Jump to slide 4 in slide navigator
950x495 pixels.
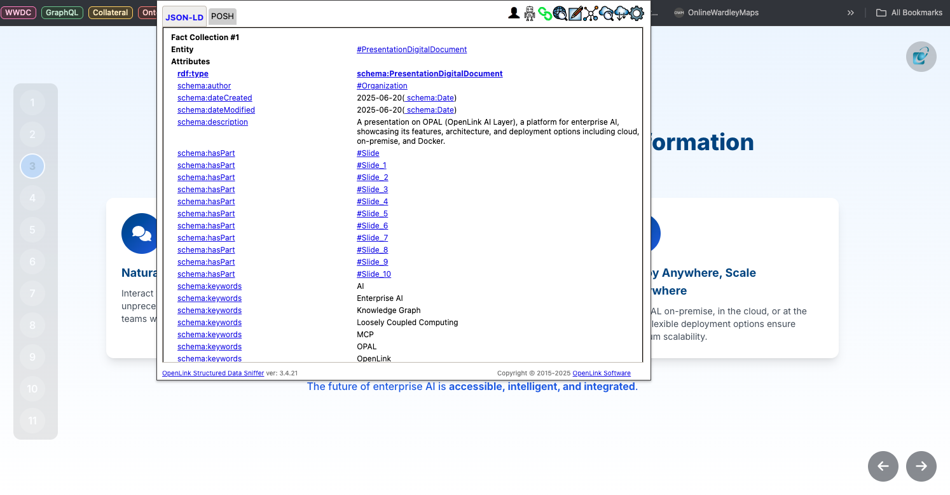pos(32,198)
